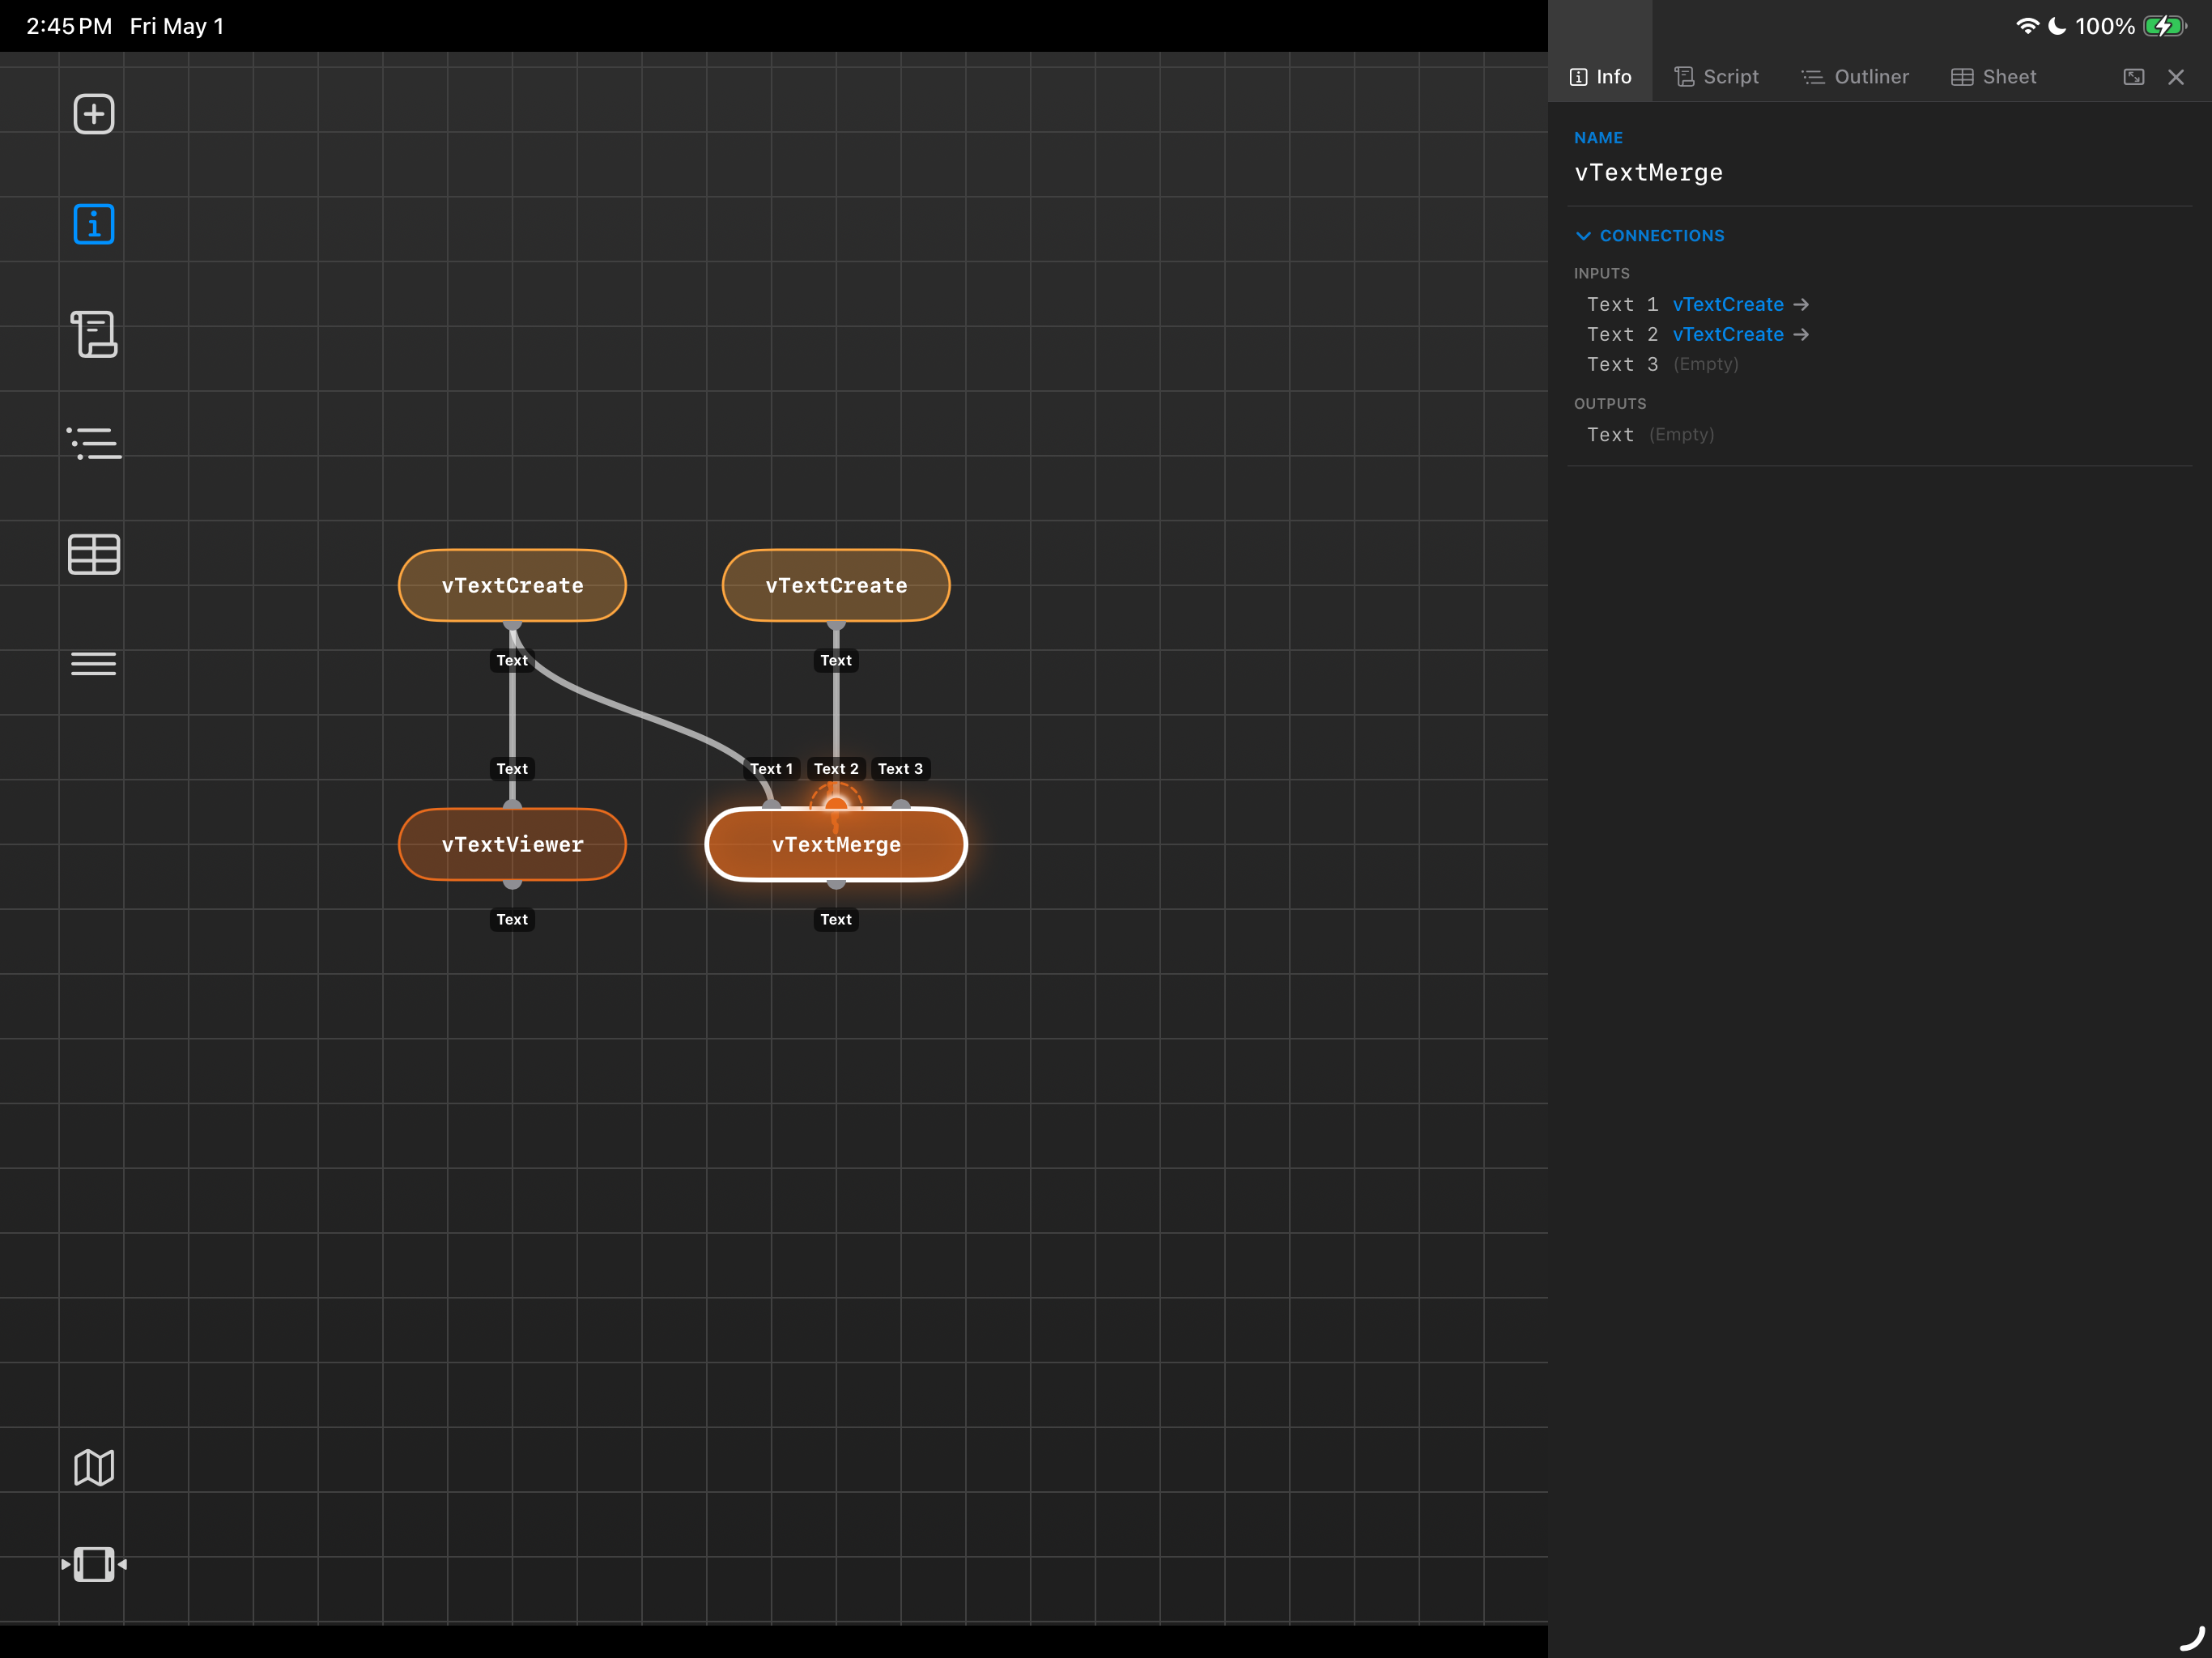The width and height of the screenshot is (2212, 1658).
Task: Click the vTextViewer output Text label
Action: [x=512, y=919]
